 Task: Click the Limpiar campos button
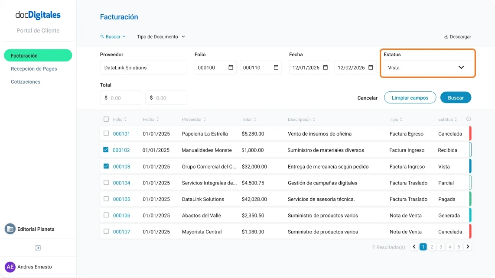point(410,97)
